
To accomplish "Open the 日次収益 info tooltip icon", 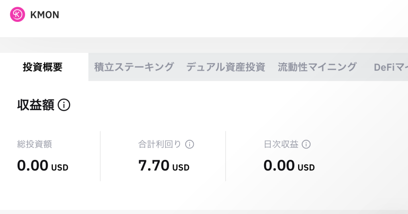I will [x=306, y=144].
